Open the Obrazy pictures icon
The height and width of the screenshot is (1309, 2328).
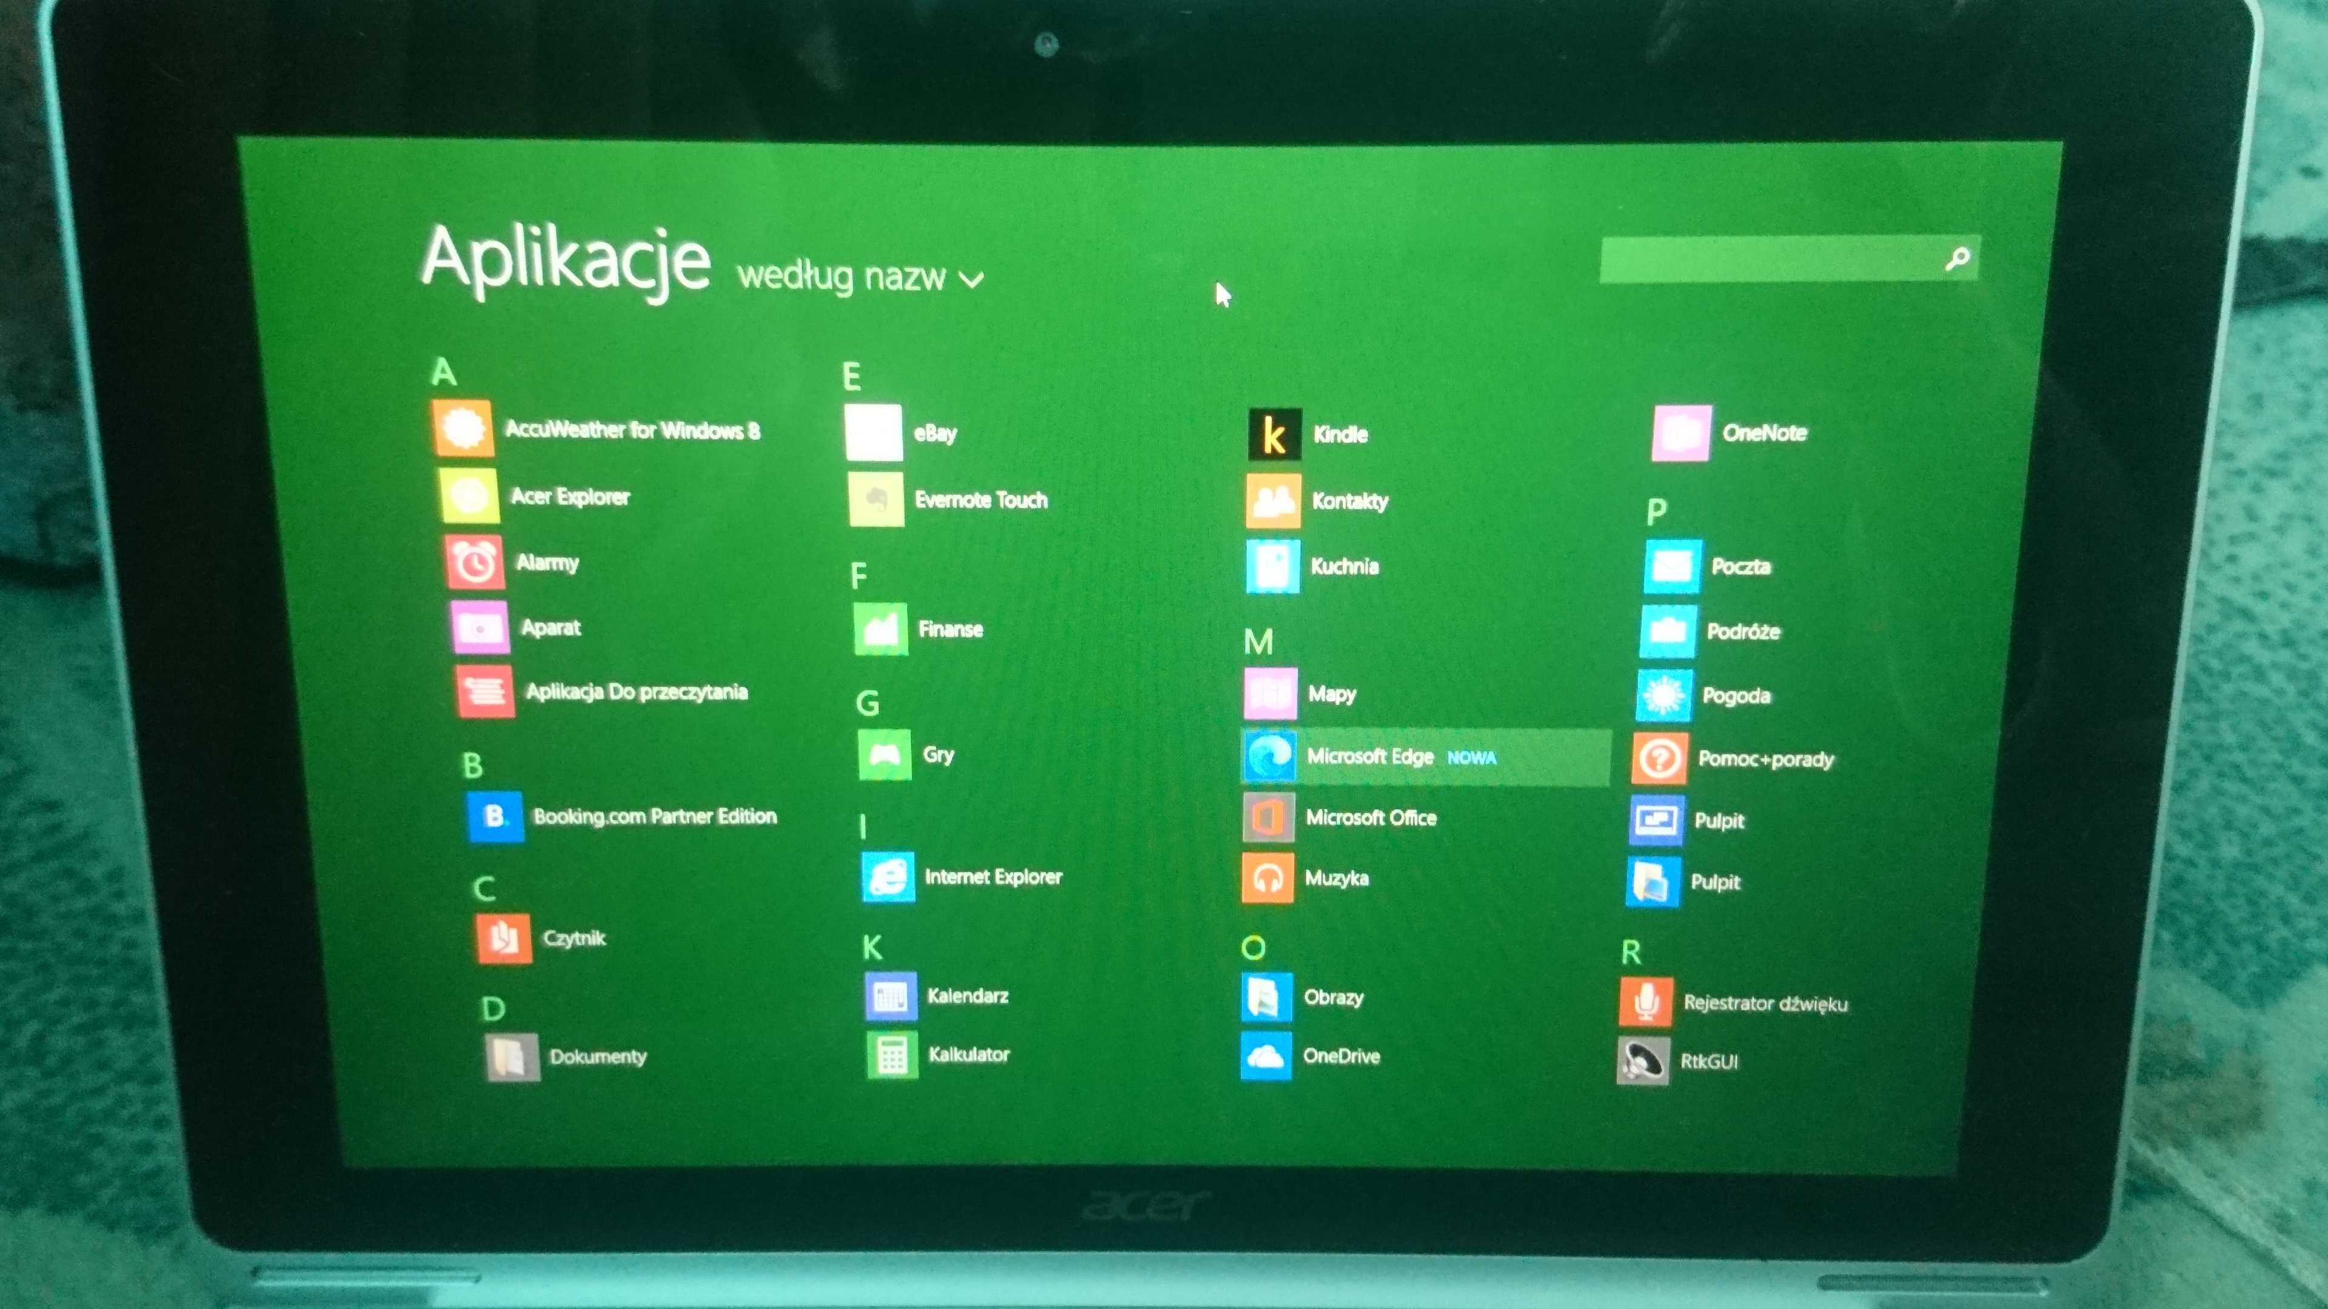coord(1267,998)
